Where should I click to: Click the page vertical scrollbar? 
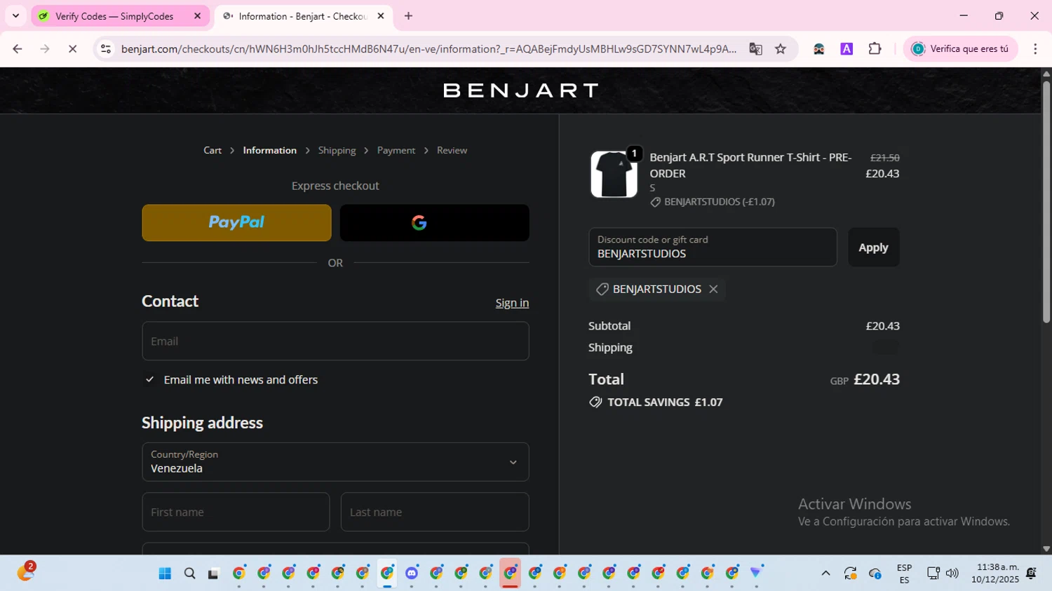1046,203
